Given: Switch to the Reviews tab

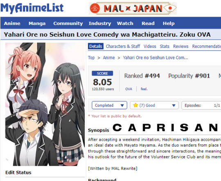Looking at the screenshot, I should pyautogui.click(x=181, y=46).
